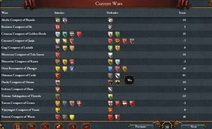The image size is (212, 129).
Task: Go to the Previous ledger page
Action: 141,127
